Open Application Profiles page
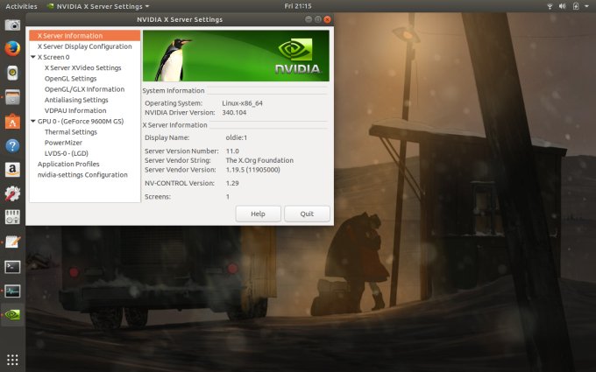 point(68,164)
